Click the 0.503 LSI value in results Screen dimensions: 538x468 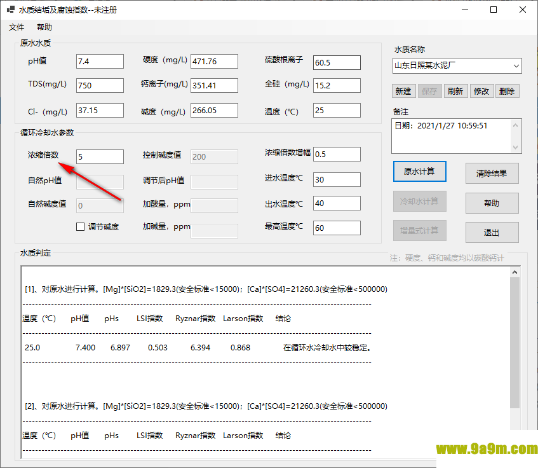158,348
